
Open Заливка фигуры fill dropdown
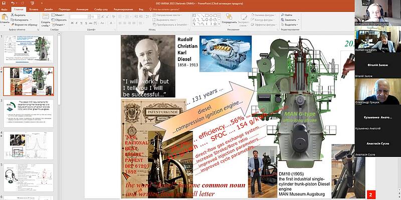coord(264,15)
